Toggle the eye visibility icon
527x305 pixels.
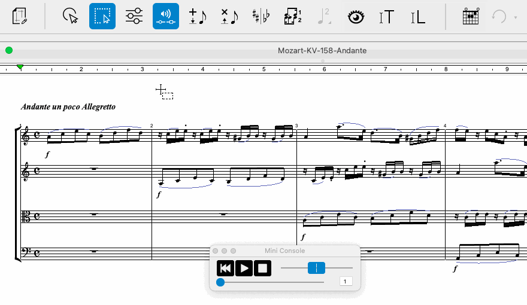coord(356,16)
